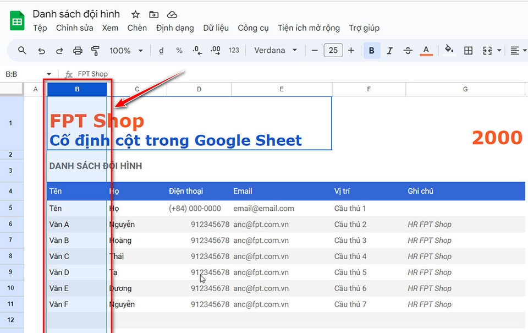The image size is (528, 333).
Task: Open the Google Sheets home icon
Action: [x=17, y=21]
